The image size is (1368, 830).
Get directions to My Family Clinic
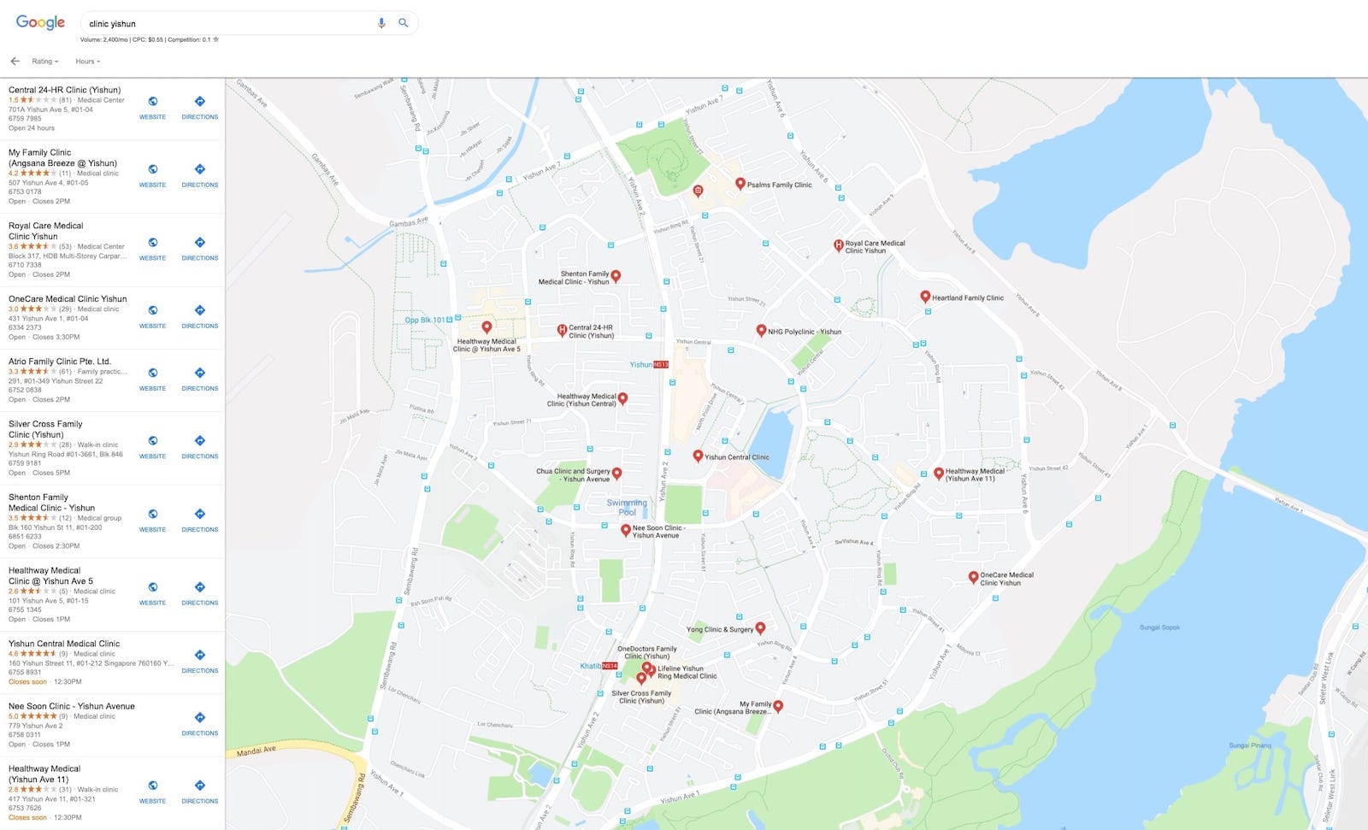click(200, 175)
